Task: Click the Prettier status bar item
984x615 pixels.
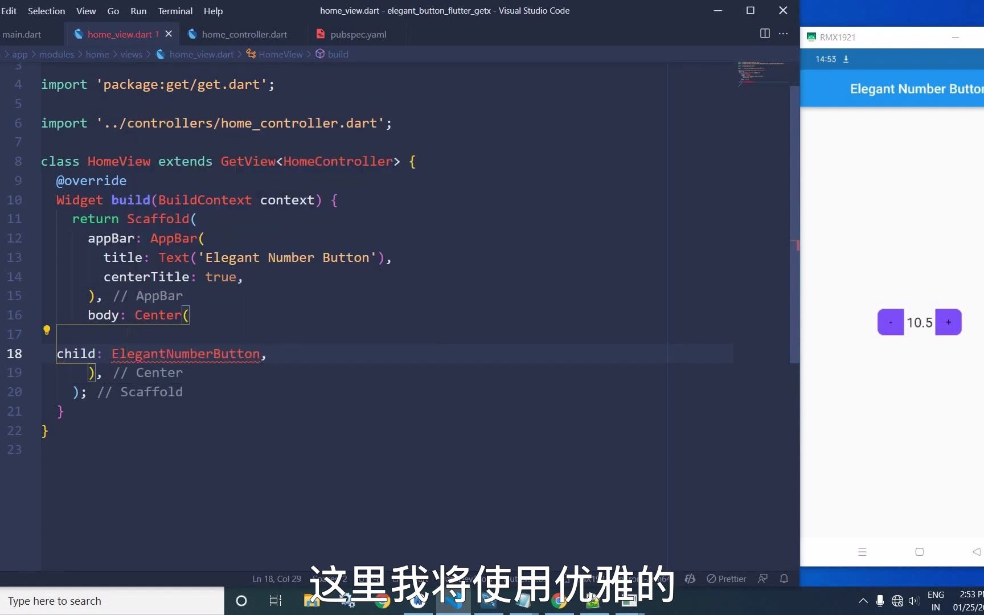Action: click(x=726, y=579)
